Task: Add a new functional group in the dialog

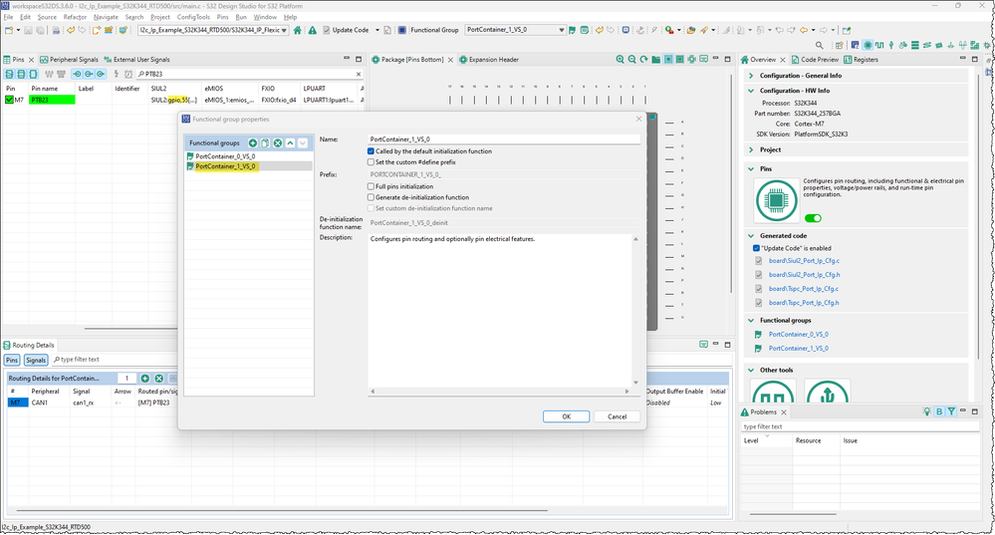Action: click(x=253, y=143)
